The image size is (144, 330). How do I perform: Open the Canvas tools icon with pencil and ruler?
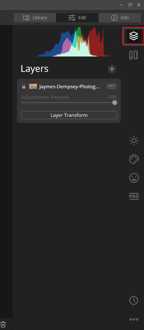coord(133,55)
